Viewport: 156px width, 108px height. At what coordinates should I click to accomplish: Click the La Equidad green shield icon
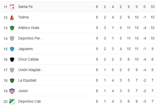[x=12, y=81]
